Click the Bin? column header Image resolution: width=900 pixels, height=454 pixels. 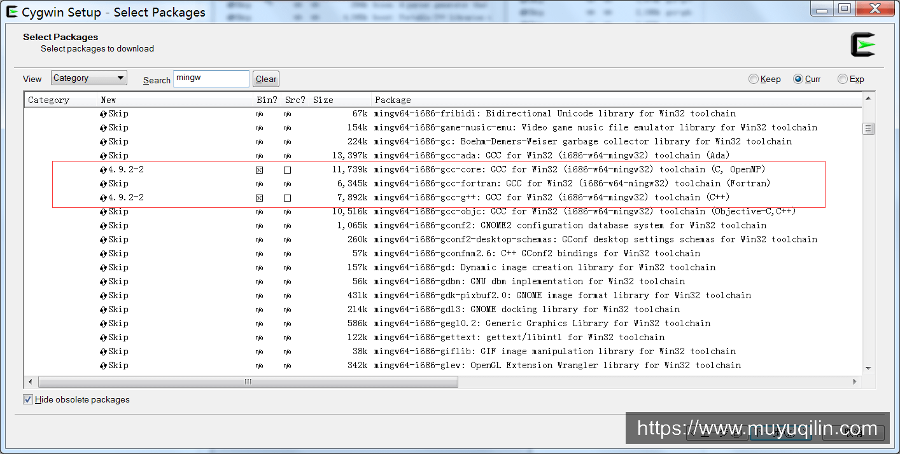coord(267,100)
